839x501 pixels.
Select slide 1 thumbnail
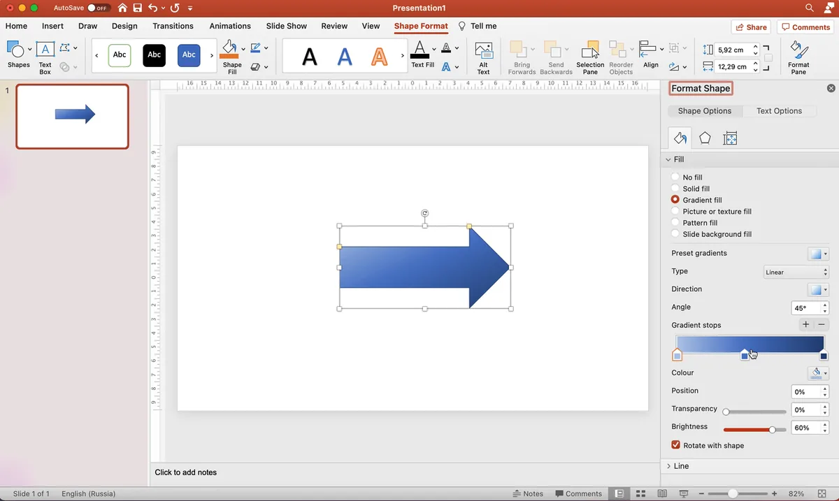point(72,116)
